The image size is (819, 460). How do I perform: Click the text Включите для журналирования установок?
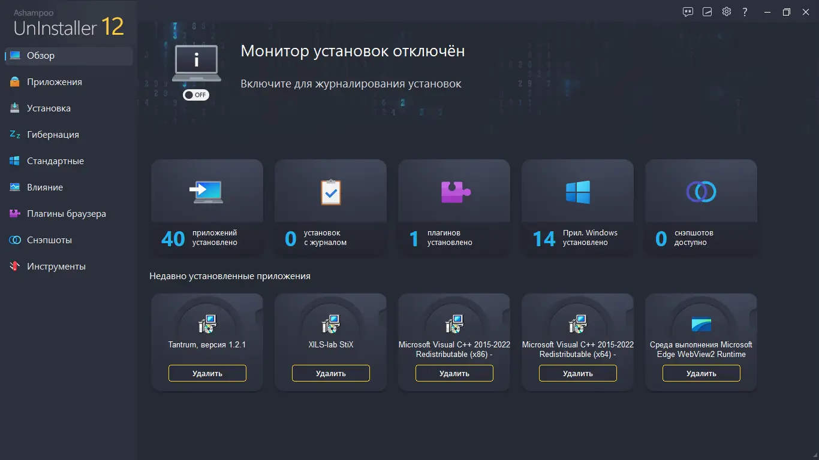(x=351, y=84)
